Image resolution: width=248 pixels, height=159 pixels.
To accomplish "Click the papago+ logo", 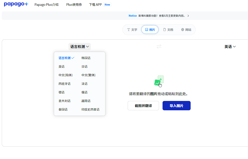I will click(x=16, y=4).
